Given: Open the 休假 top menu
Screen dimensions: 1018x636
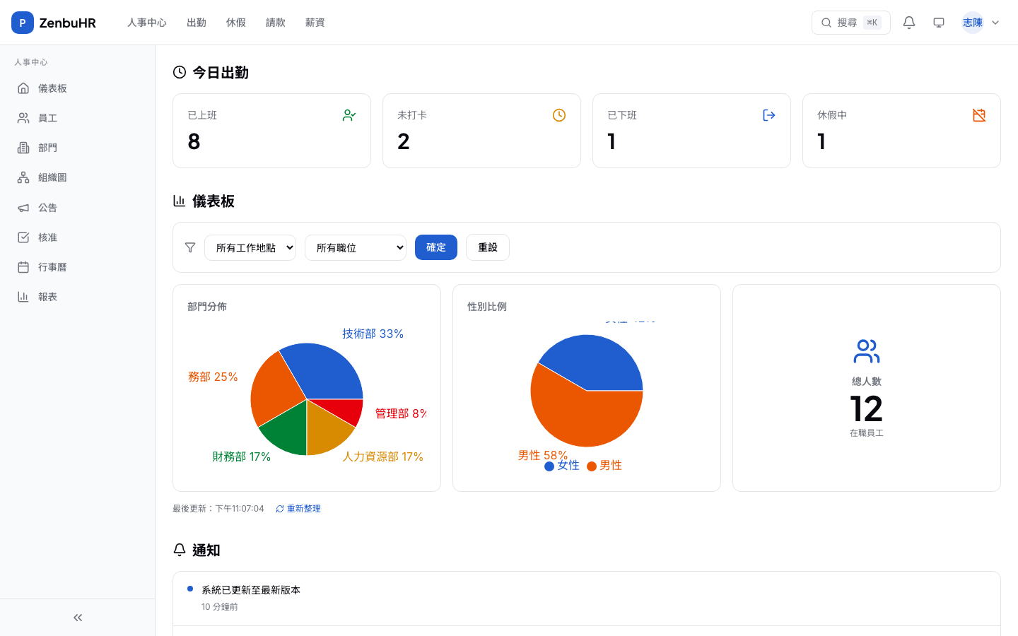Looking at the screenshot, I should point(236,23).
